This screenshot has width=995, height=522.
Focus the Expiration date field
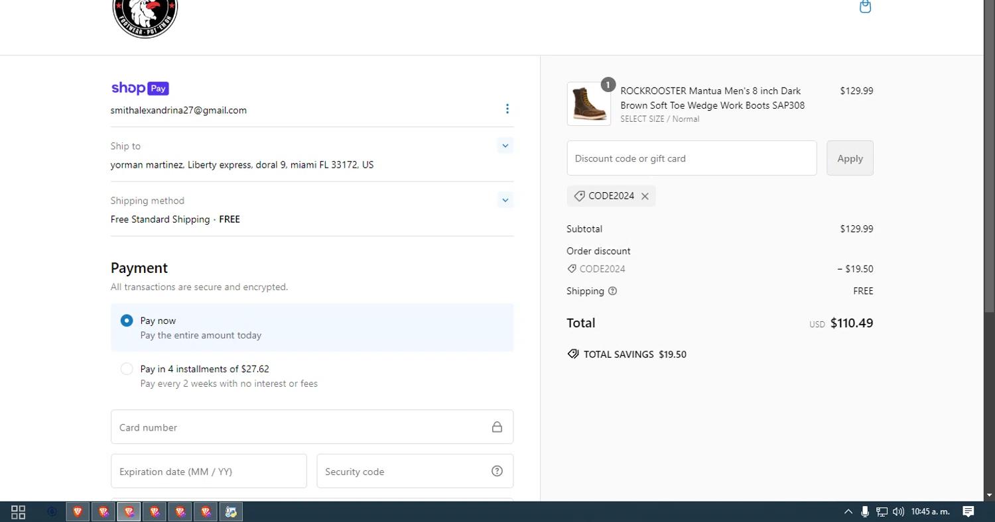[x=208, y=471]
